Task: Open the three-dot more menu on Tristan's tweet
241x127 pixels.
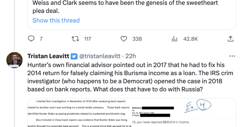Action: (x=232, y=56)
